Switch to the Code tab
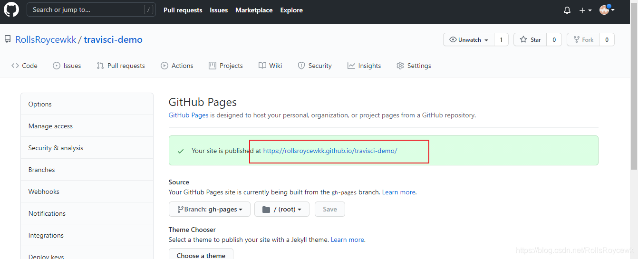 click(x=24, y=66)
